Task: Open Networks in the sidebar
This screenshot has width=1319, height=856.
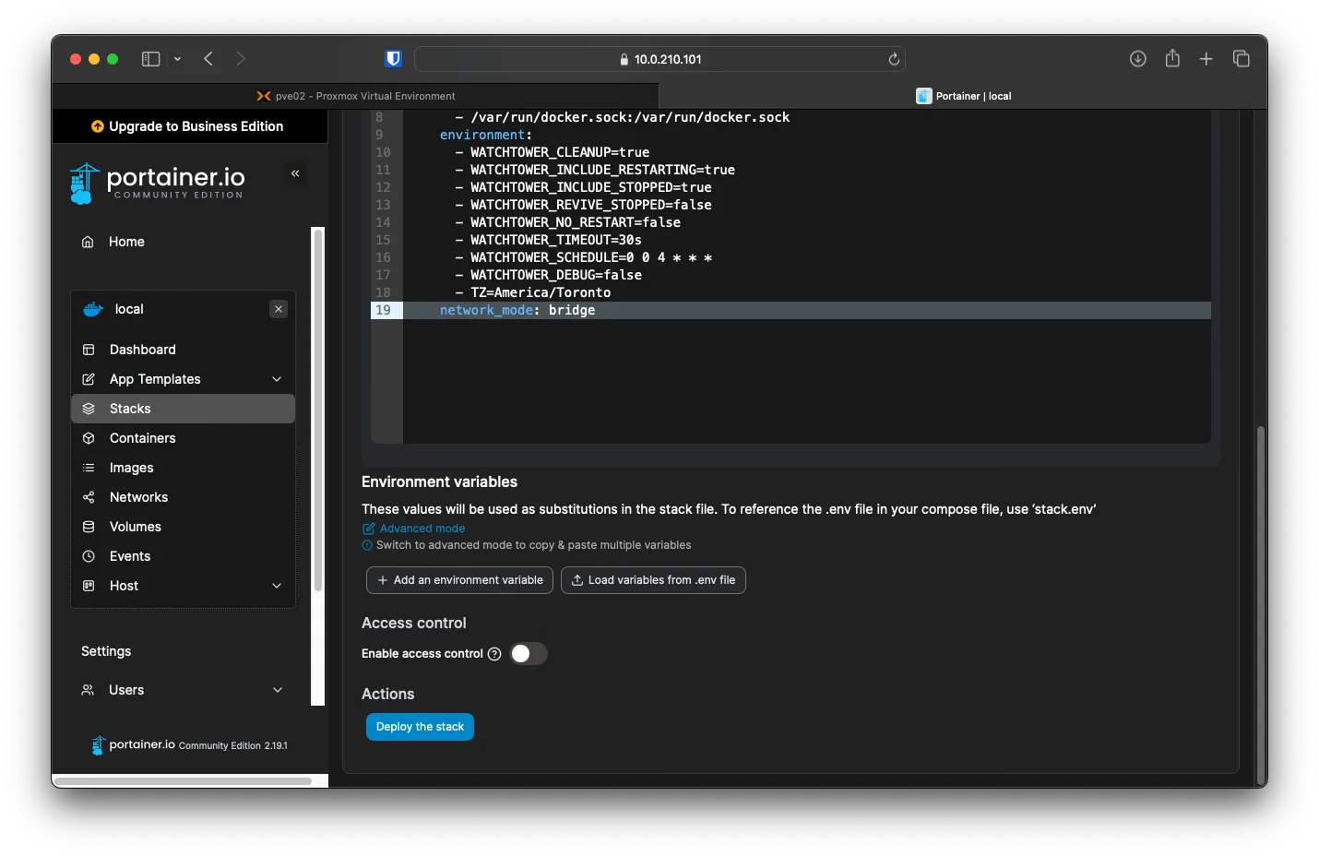Action: 183,497
